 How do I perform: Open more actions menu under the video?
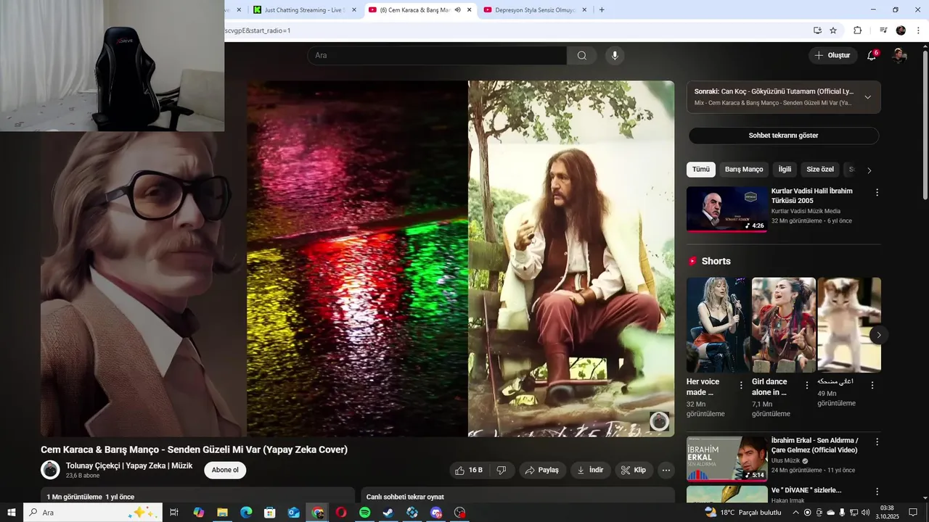click(666, 470)
